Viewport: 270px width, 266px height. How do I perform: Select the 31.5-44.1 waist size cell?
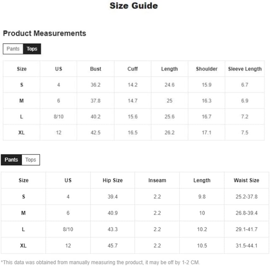click(246, 245)
